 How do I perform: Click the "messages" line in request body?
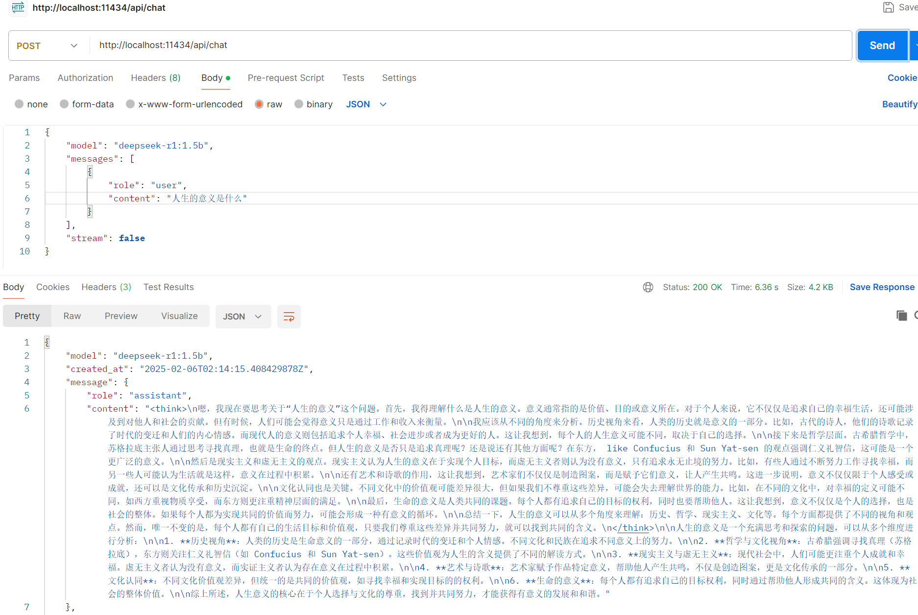click(x=100, y=159)
